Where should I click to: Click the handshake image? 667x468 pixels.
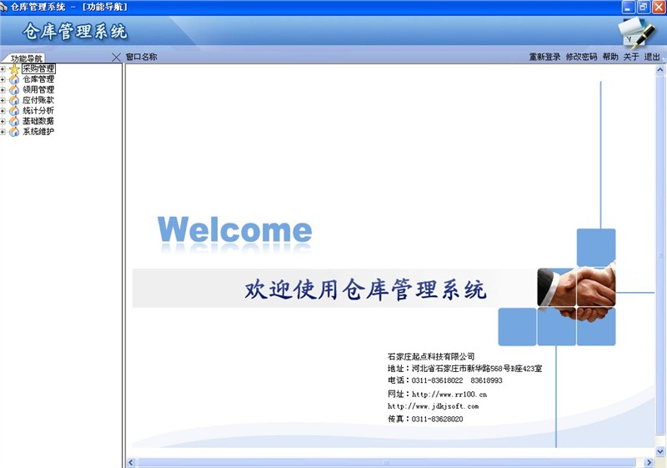click(x=576, y=294)
